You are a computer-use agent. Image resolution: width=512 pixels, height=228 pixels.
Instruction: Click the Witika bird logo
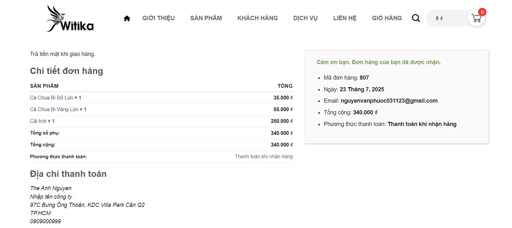click(70, 18)
